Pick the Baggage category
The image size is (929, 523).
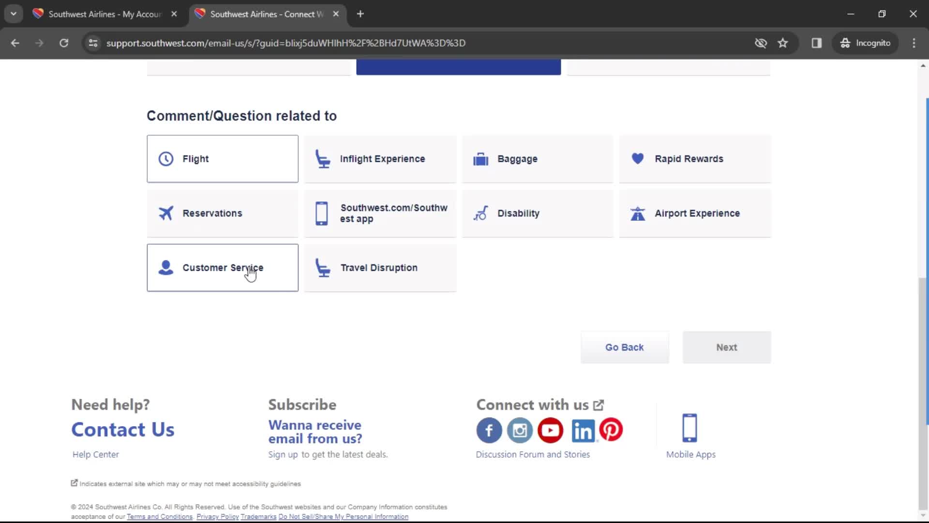click(538, 159)
